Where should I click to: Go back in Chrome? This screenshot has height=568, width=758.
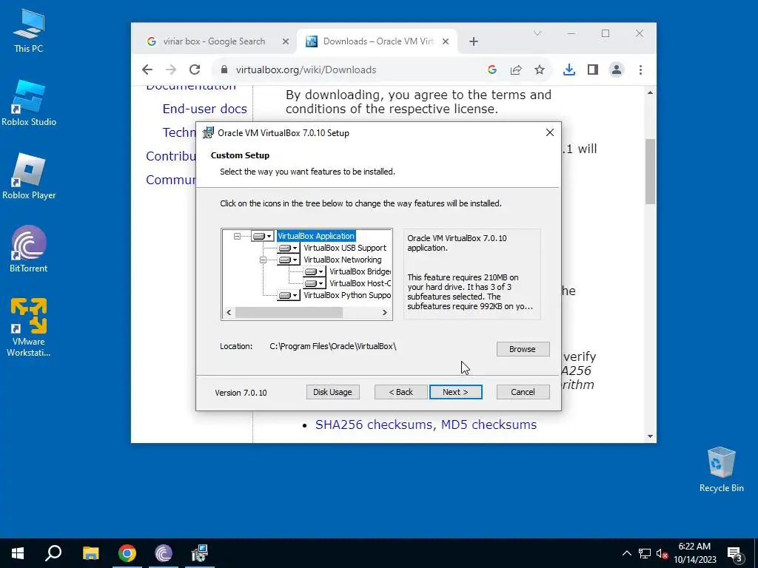point(147,70)
